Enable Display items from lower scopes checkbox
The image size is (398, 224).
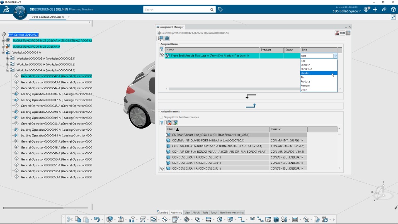(161, 117)
